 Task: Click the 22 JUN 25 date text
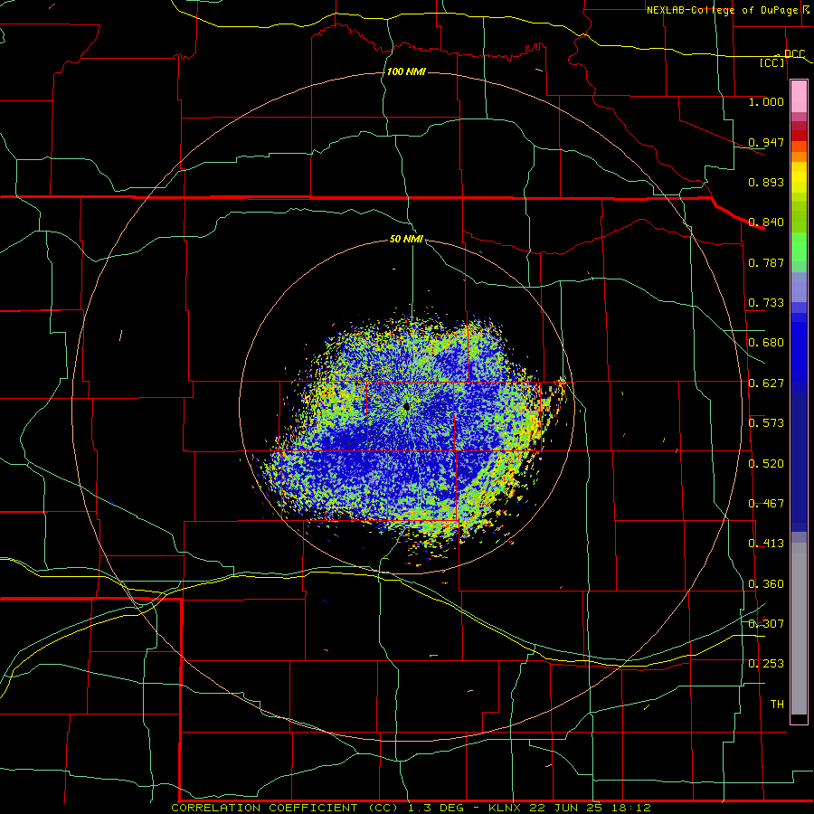[565, 808]
